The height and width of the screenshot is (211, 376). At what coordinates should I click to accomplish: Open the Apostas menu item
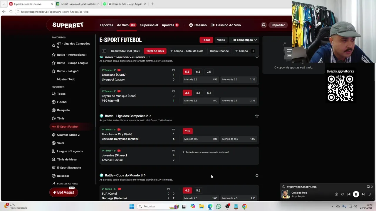pyautogui.click(x=170, y=25)
